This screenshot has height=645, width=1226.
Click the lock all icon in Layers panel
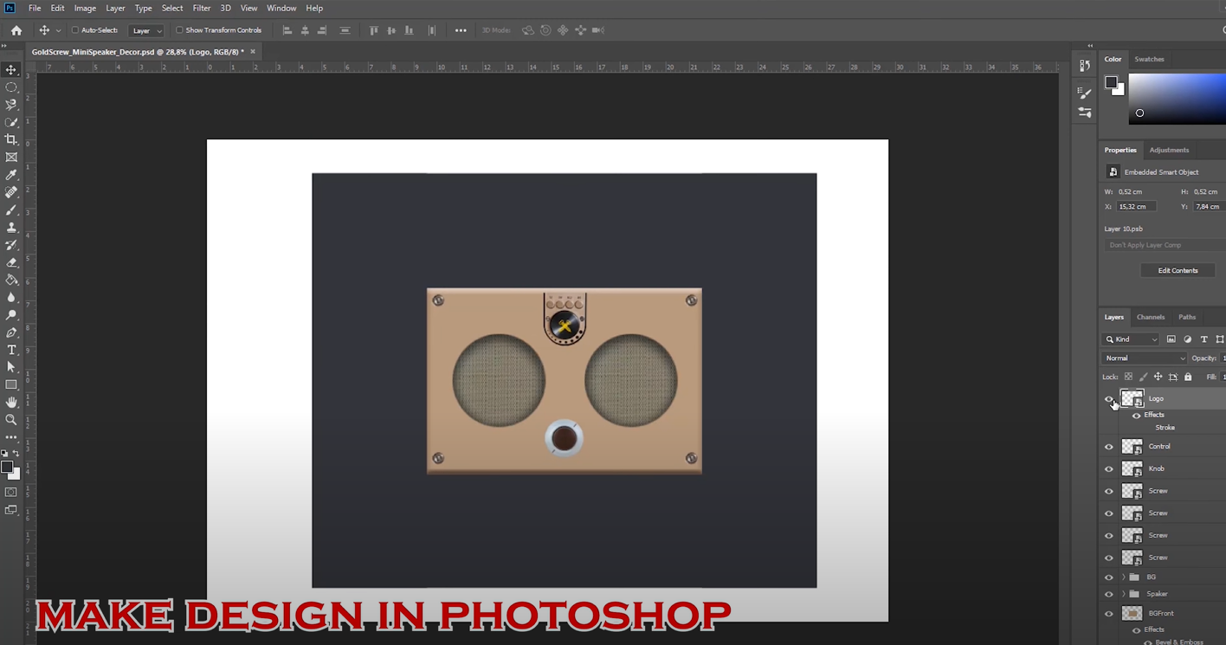tap(1188, 377)
